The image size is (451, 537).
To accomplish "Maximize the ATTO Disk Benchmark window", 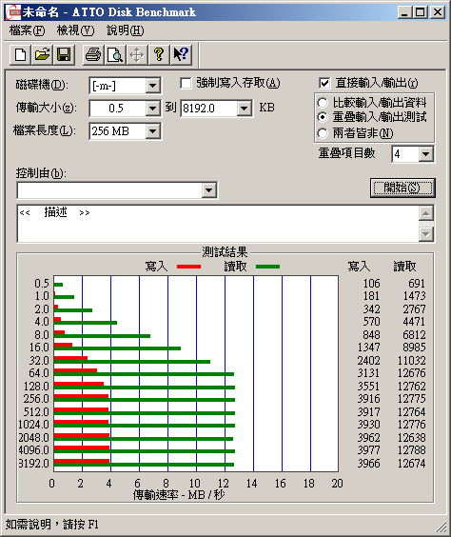I will pyautogui.click(x=420, y=12).
